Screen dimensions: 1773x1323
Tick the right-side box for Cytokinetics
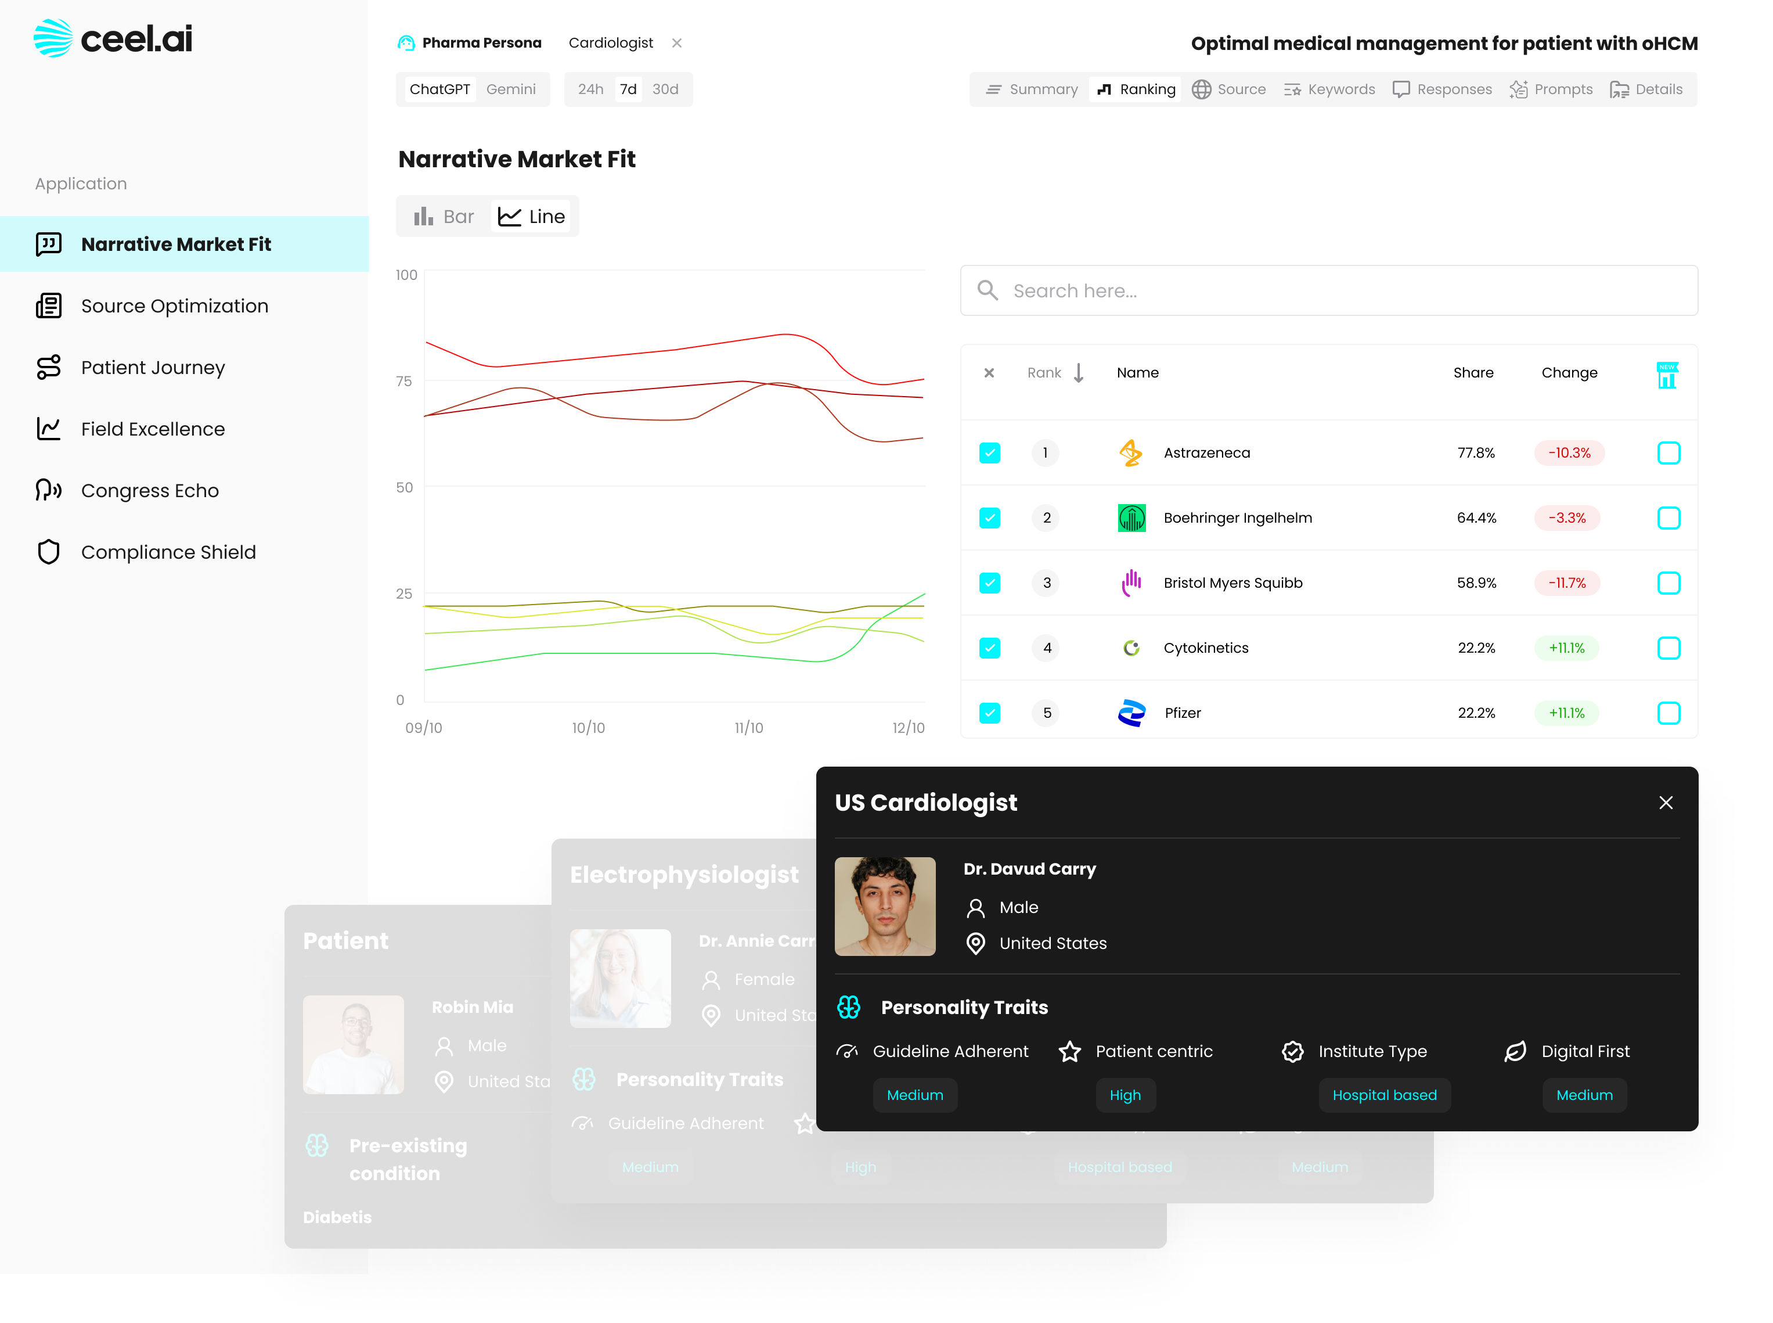(1668, 647)
